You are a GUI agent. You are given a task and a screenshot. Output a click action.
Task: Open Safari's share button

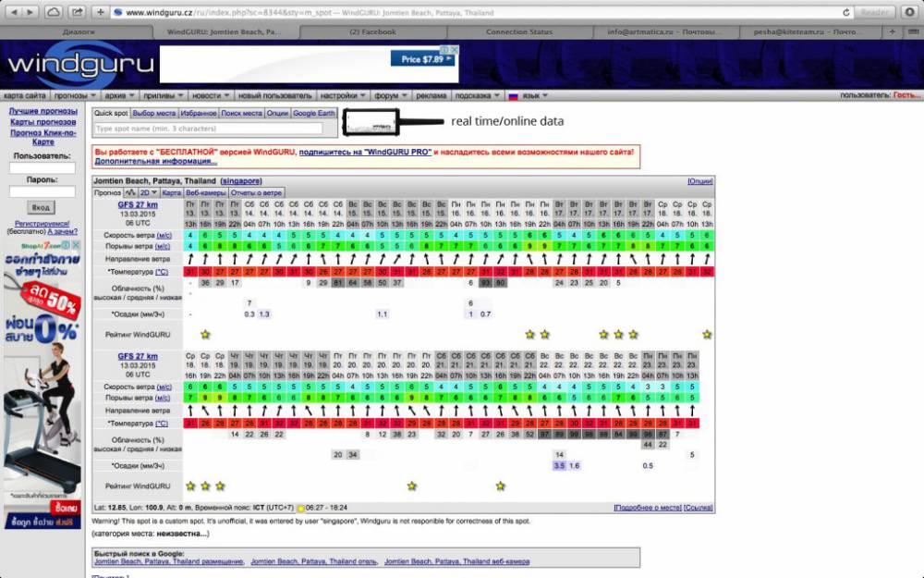coord(77,12)
